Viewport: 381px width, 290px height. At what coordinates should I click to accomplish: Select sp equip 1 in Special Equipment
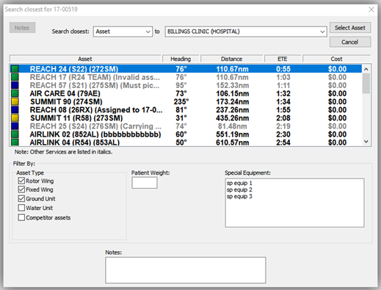coord(239,183)
